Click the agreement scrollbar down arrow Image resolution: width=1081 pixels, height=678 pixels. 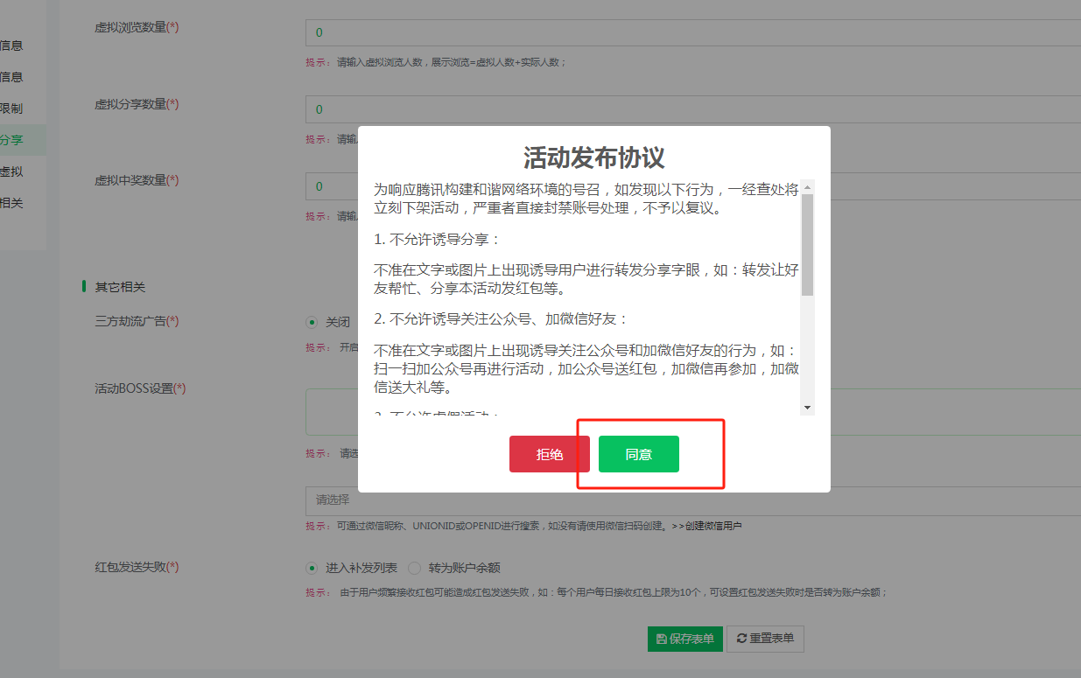coord(807,408)
